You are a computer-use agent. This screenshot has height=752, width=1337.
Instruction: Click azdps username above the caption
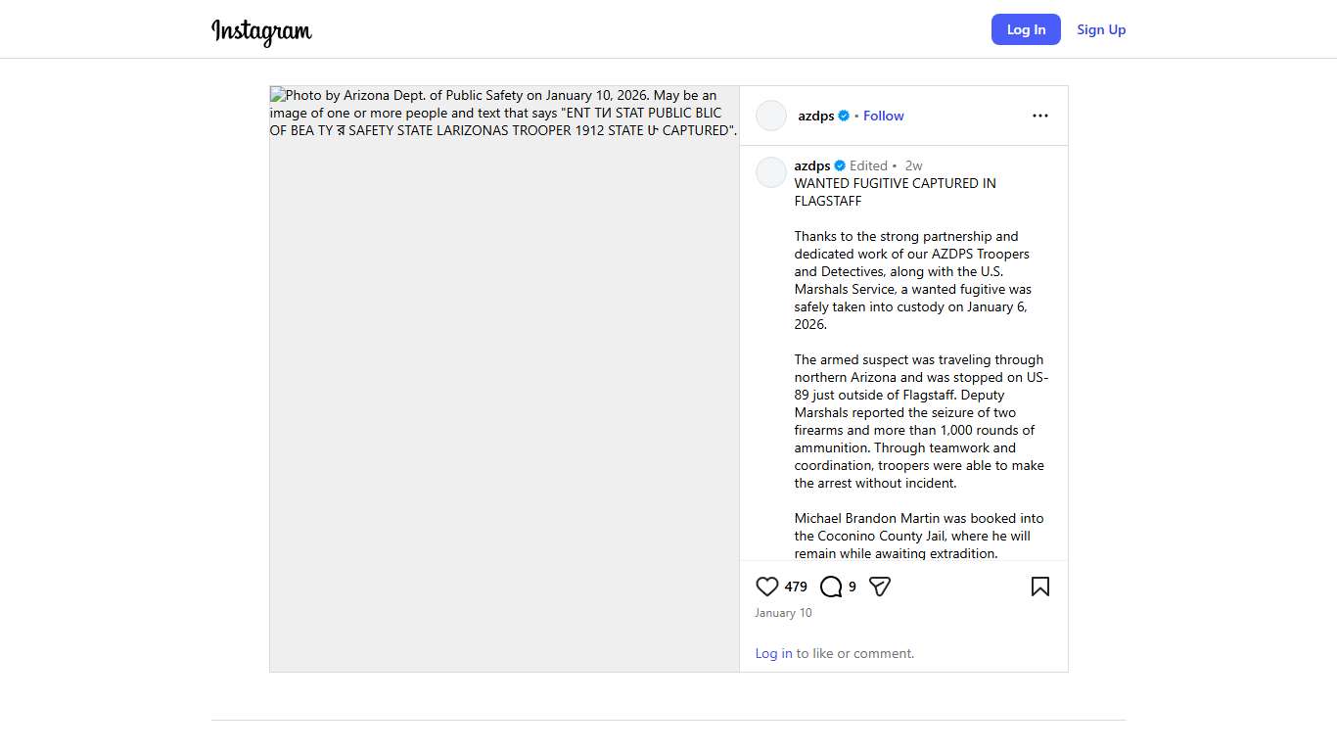811,165
